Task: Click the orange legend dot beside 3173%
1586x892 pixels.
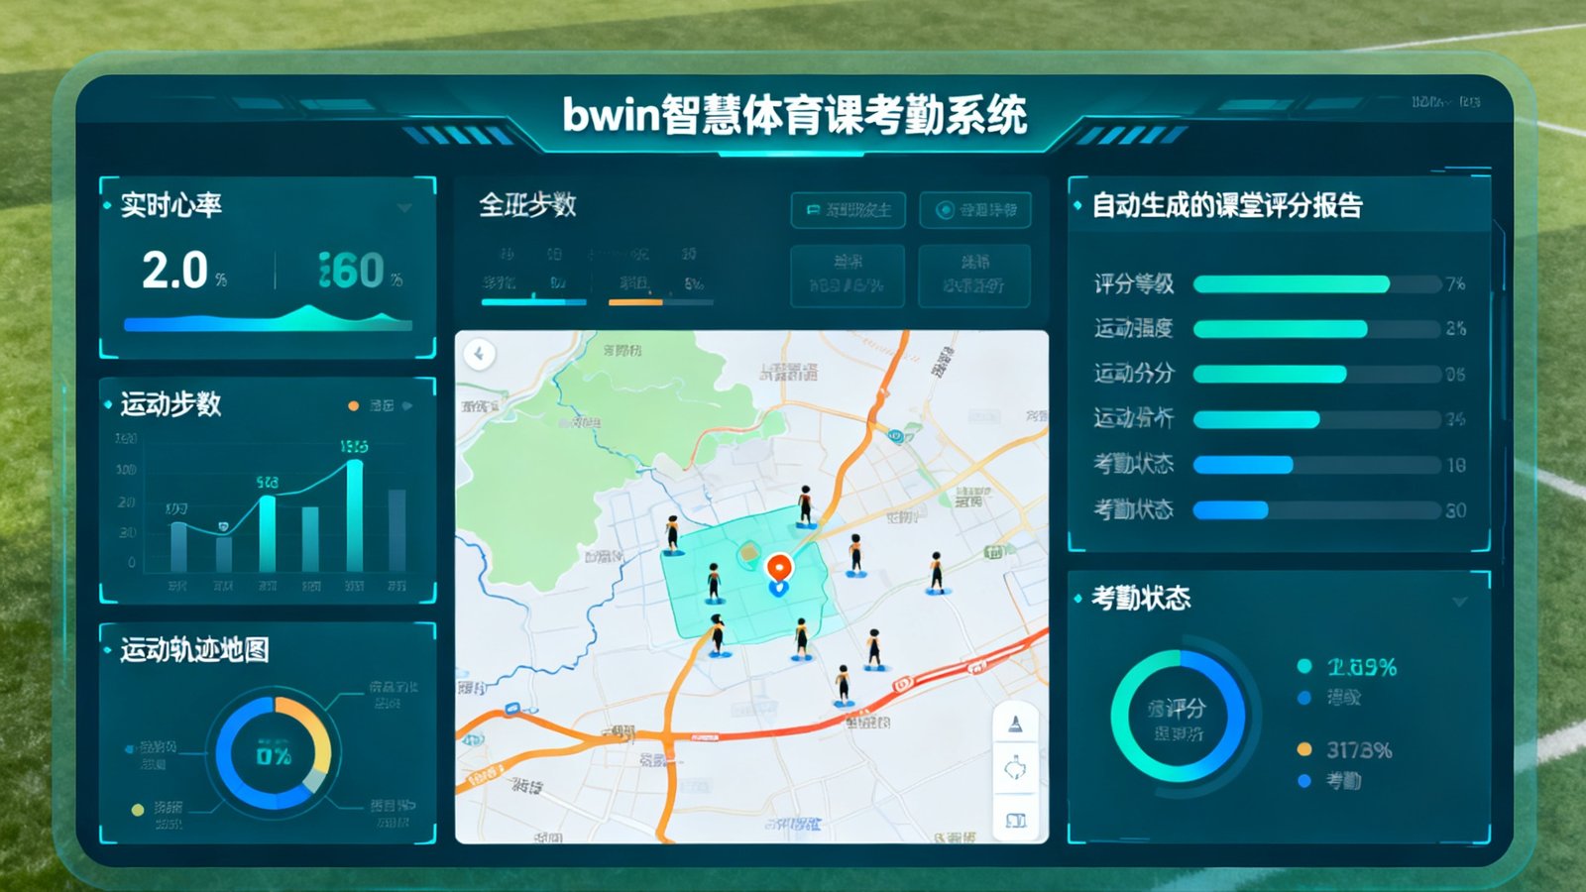Action: (x=1304, y=749)
